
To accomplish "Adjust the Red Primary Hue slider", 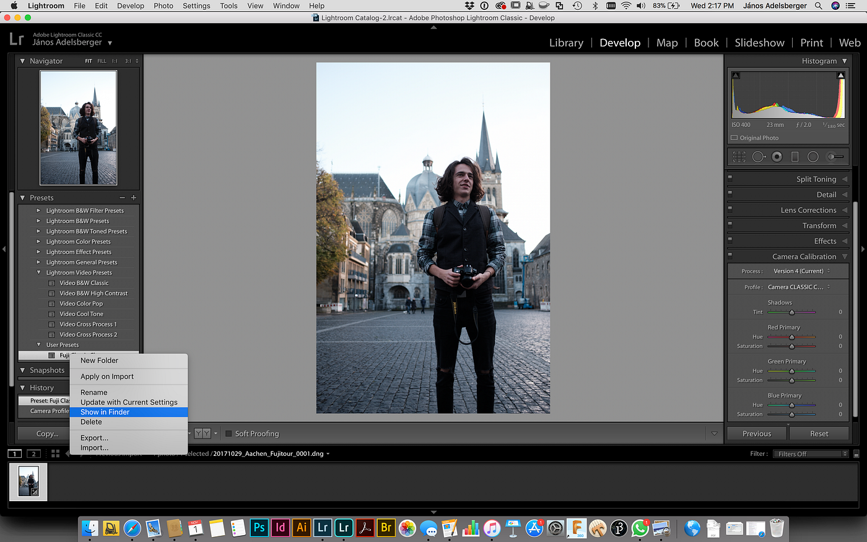I will pos(791,337).
